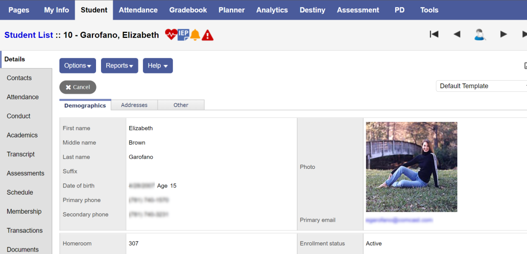Select Contacts in the side navigation
This screenshot has height=254, width=527.
click(x=19, y=78)
